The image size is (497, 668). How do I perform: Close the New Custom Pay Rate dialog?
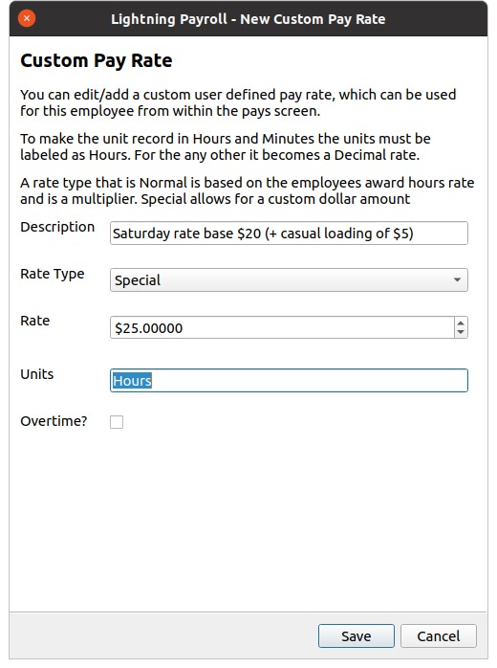[27, 18]
